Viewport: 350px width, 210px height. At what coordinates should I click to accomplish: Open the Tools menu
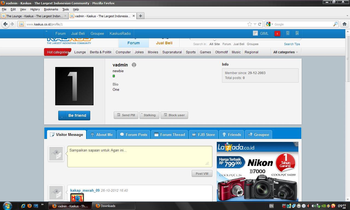click(x=65, y=9)
